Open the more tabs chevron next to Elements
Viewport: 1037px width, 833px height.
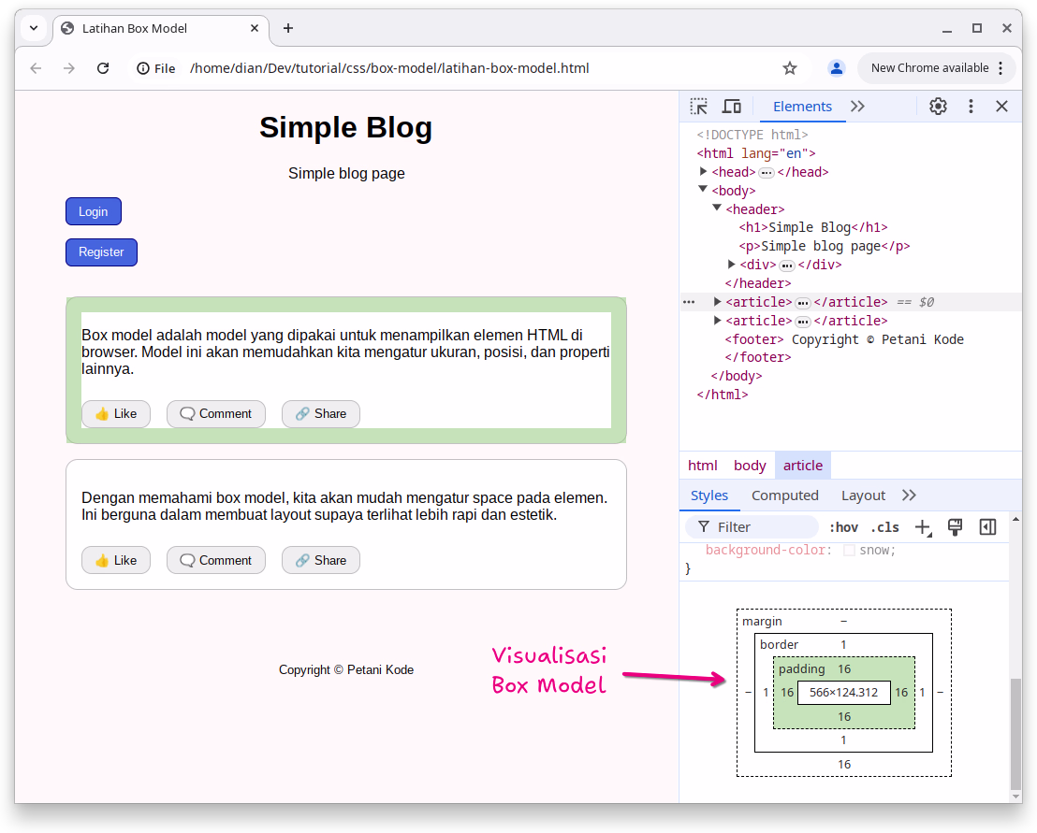[x=857, y=106]
